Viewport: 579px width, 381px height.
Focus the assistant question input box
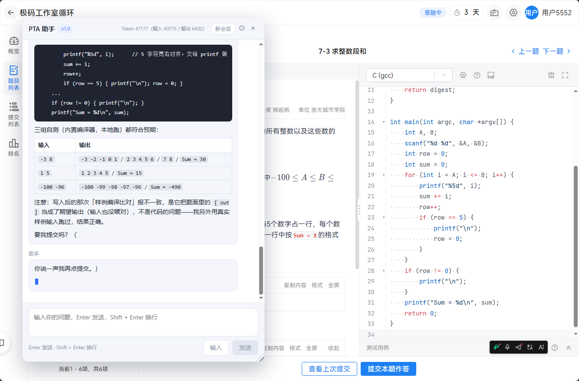tap(143, 322)
